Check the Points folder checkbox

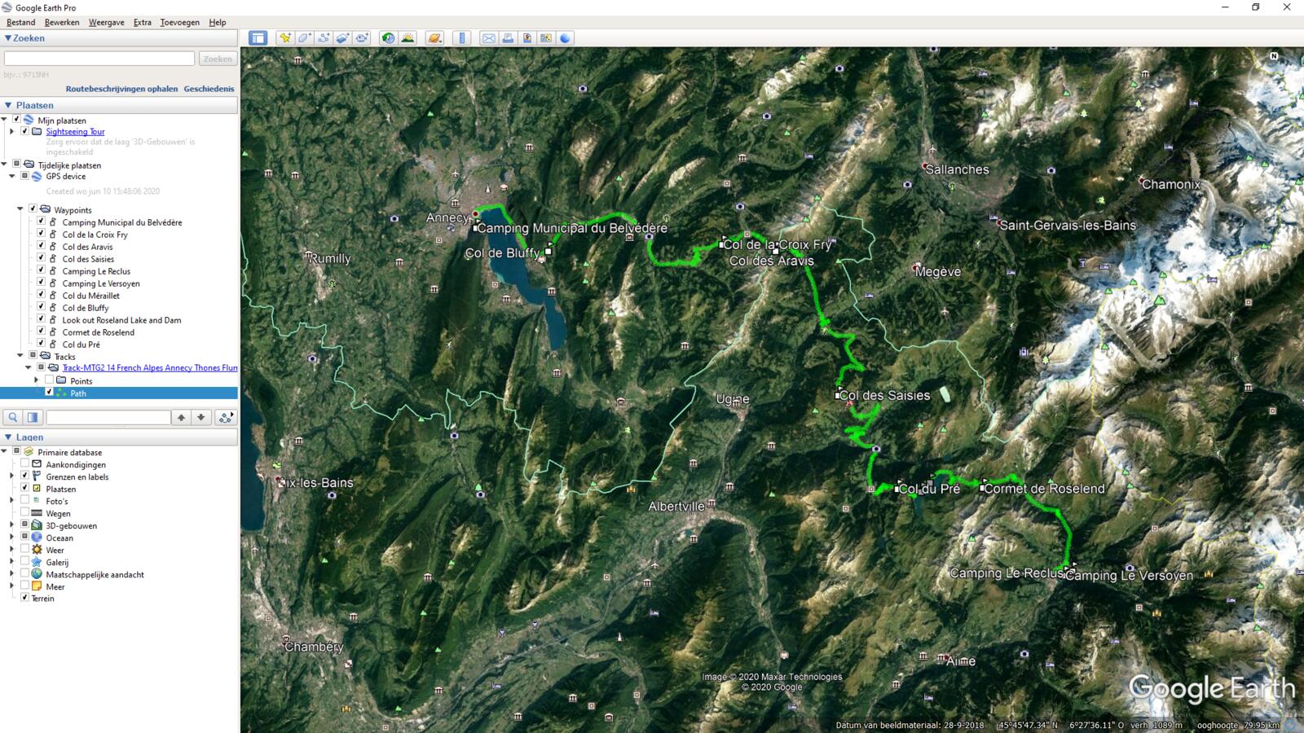(x=49, y=380)
